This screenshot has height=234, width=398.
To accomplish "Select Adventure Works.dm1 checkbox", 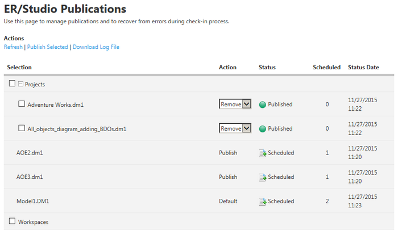I will pyautogui.click(x=22, y=104).
